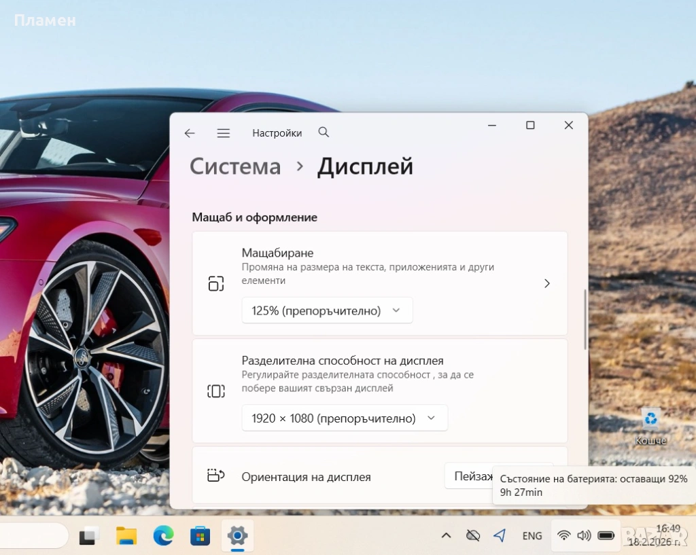The height and width of the screenshot is (555, 696).
Task: Show hidden tray icons with the chevron
Action: pyautogui.click(x=446, y=536)
